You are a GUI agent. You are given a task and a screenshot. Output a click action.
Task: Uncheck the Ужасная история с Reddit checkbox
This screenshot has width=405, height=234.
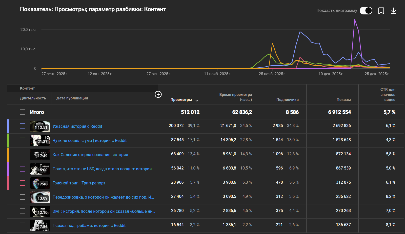(23, 126)
